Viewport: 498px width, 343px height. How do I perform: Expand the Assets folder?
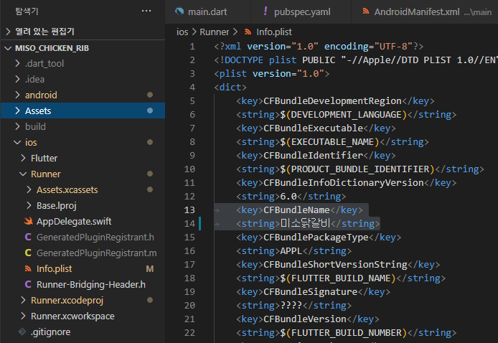coord(18,111)
